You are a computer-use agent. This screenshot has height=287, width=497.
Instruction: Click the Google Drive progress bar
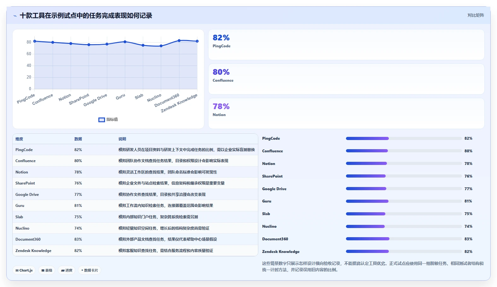[404, 189]
